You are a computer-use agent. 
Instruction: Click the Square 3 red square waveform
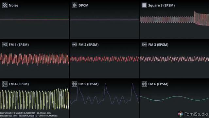coord(174,19)
